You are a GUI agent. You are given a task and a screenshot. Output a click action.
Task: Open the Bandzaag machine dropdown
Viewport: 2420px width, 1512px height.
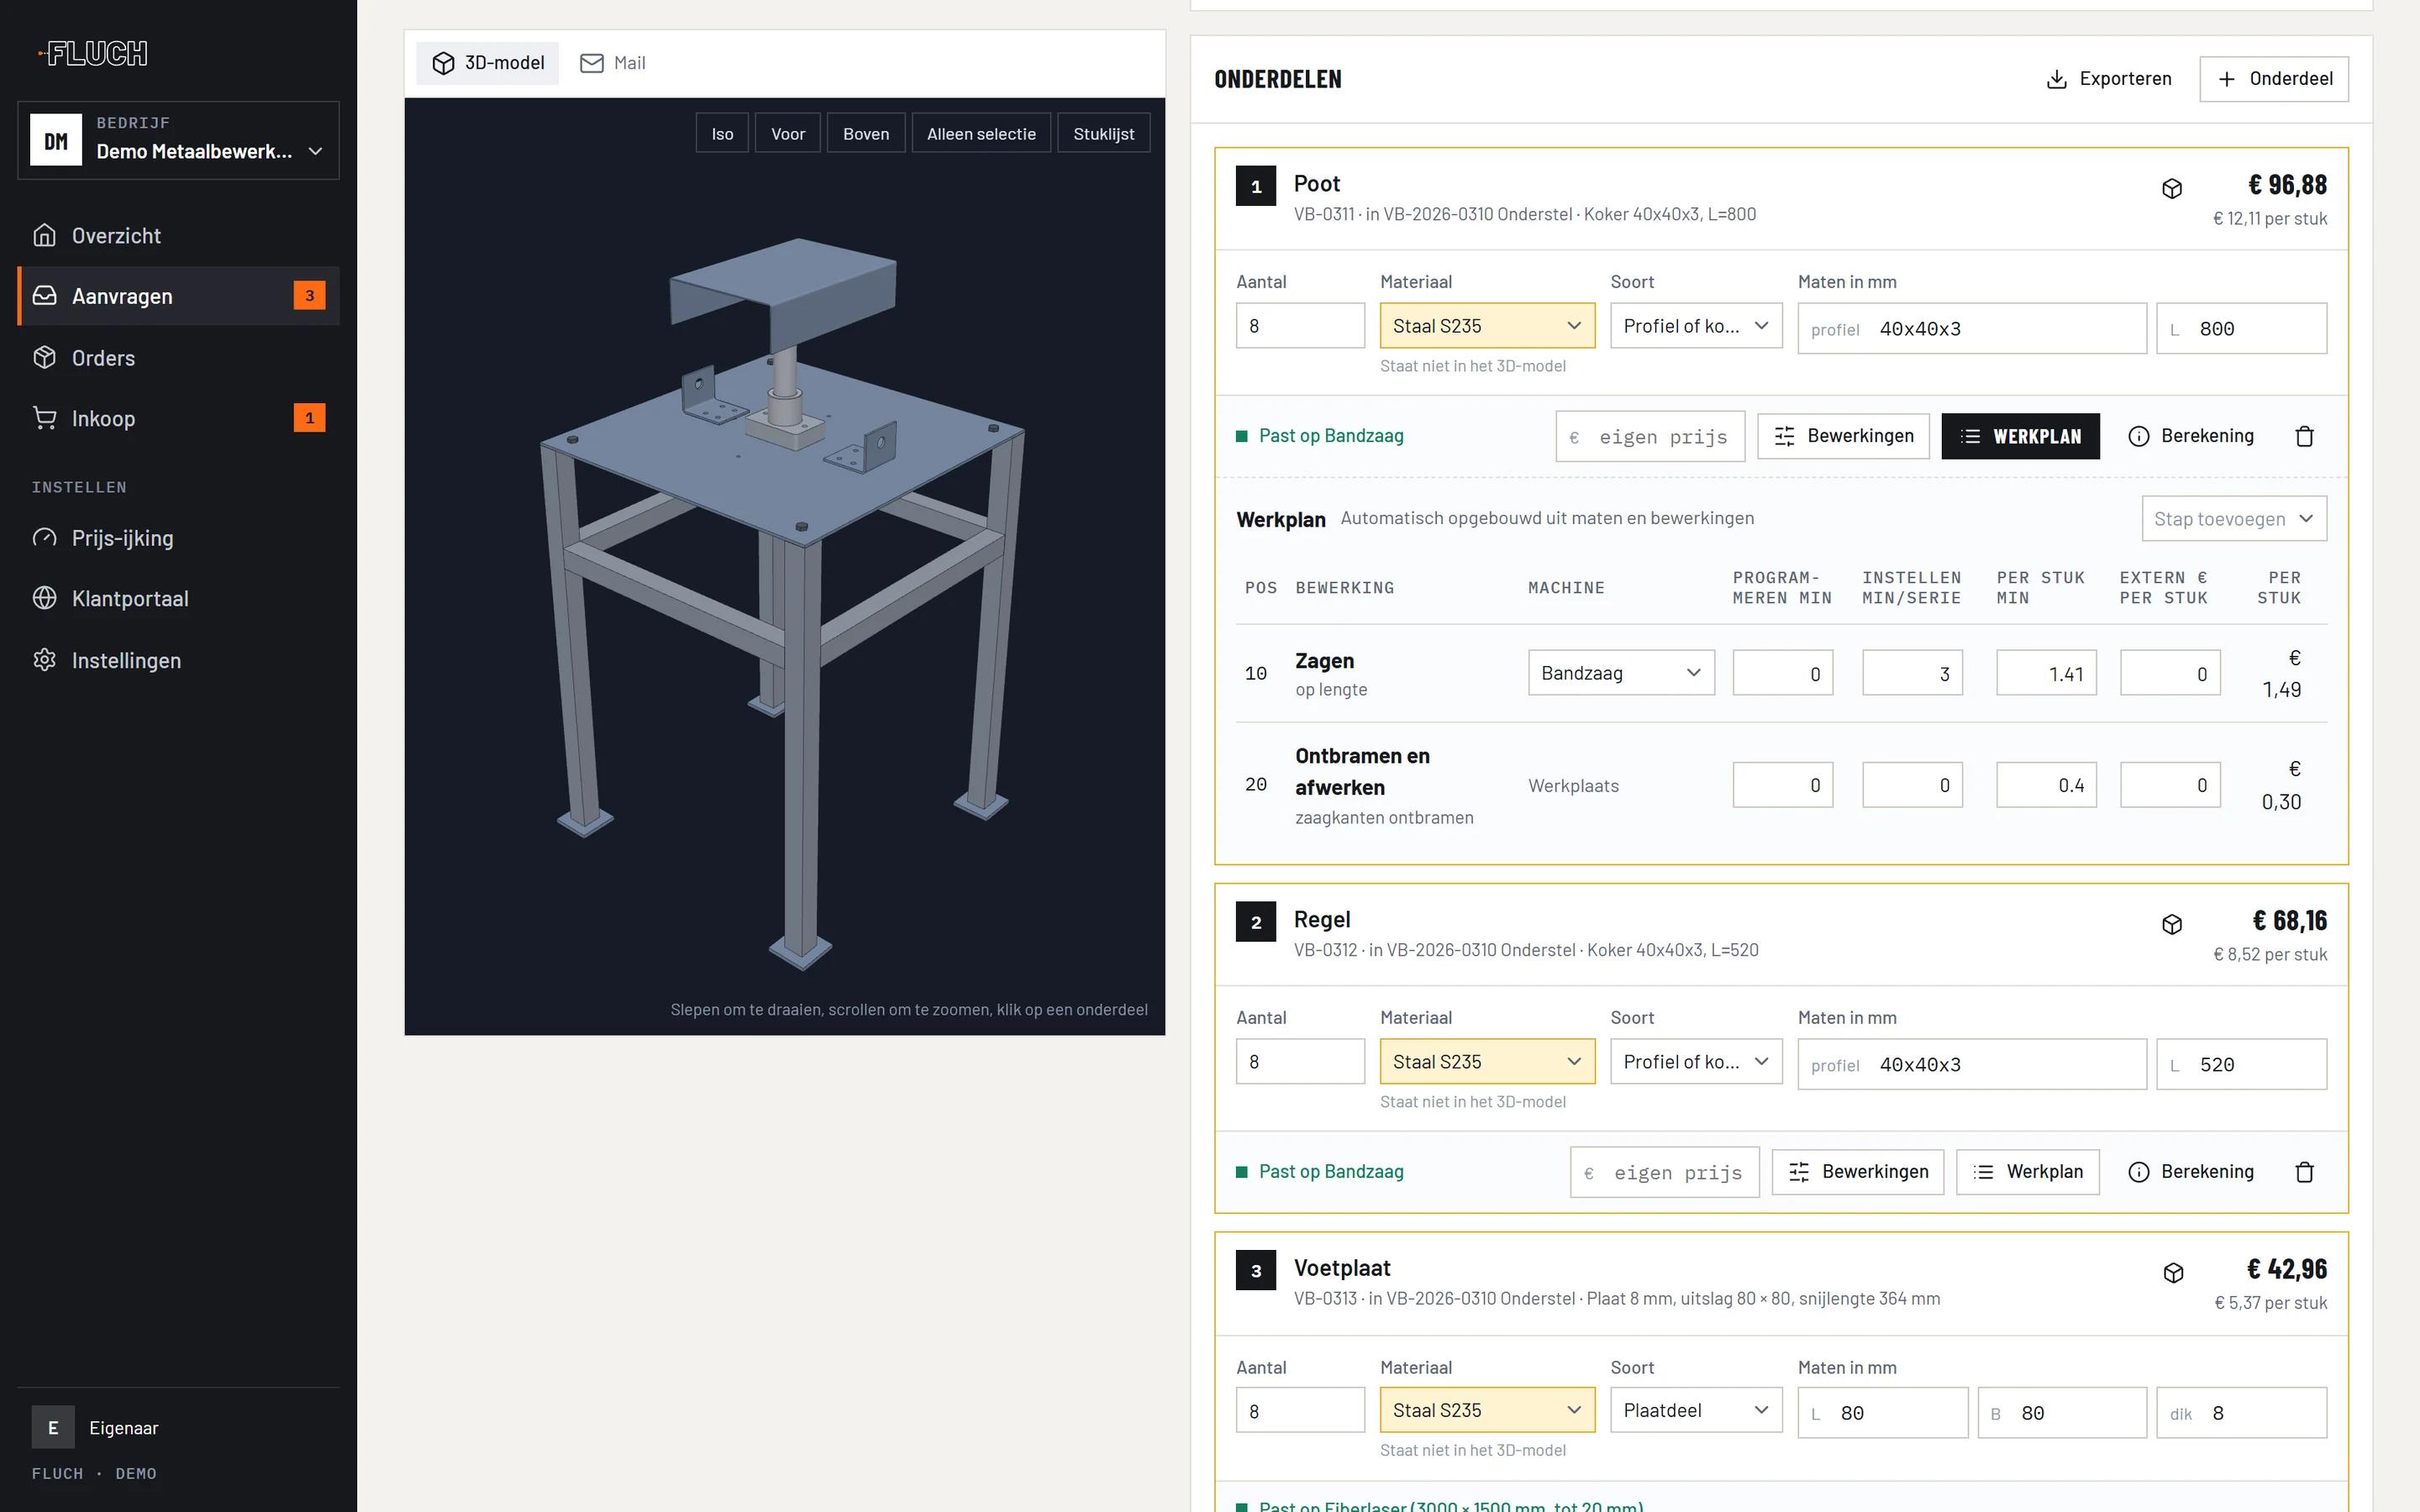coord(1621,673)
